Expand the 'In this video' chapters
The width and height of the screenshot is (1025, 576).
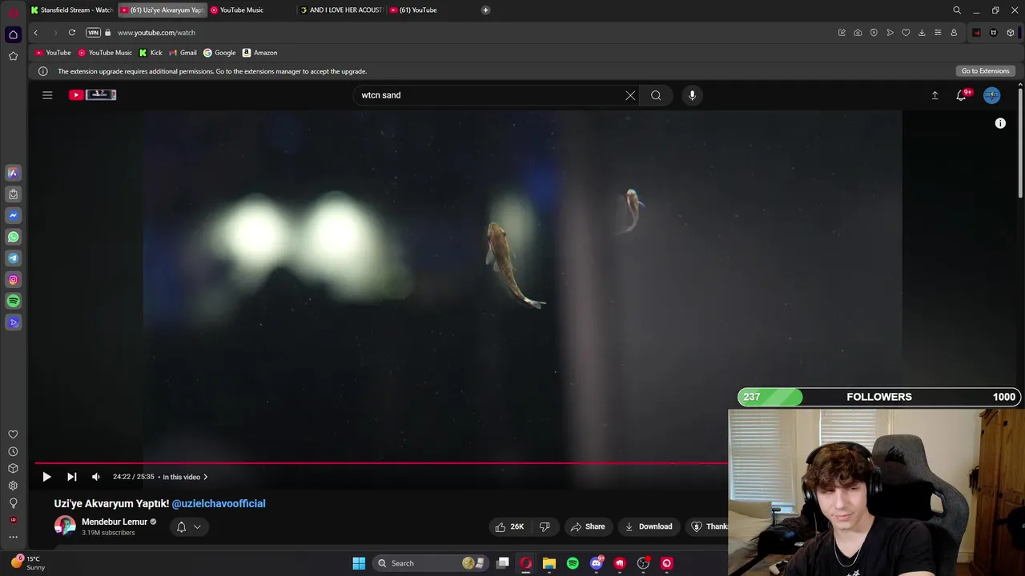(185, 477)
